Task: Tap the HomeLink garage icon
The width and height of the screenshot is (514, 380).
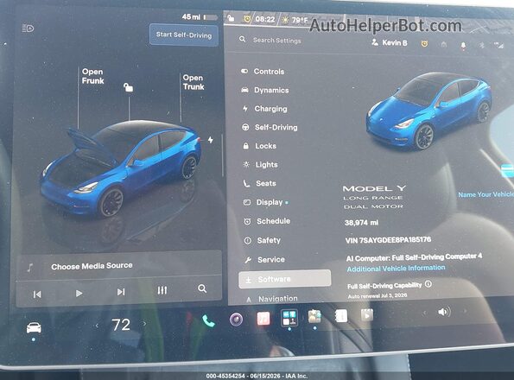Action: [443, 45]
